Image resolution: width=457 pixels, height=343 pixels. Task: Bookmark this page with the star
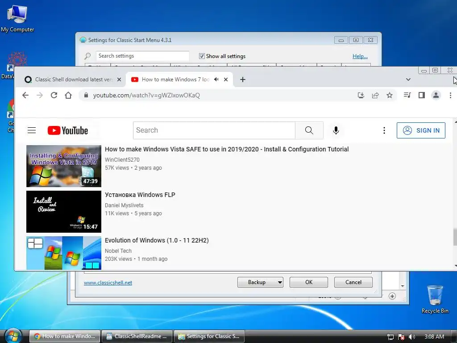click(389, 95)
